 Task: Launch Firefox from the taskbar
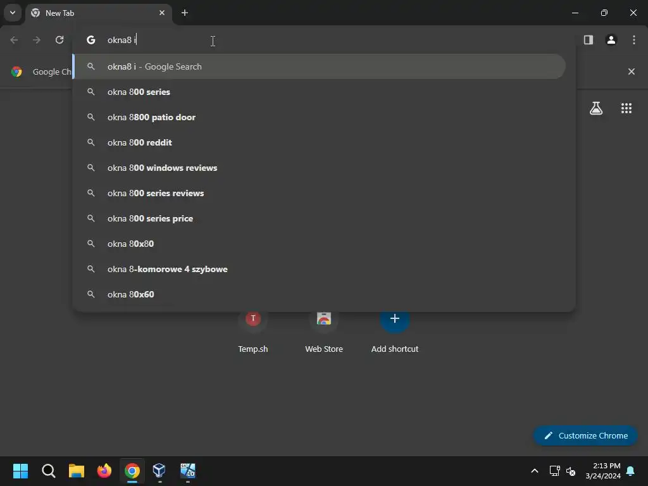click(x=104, y=471)
